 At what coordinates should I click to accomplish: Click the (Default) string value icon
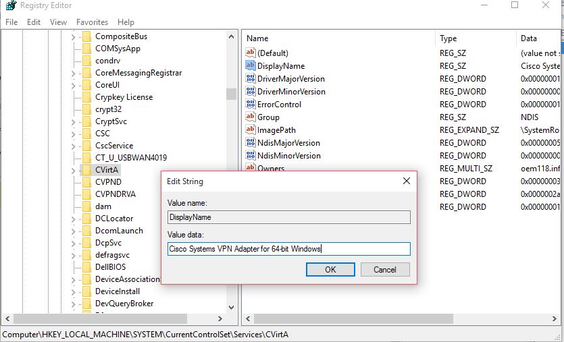click(x=251, y=53)
